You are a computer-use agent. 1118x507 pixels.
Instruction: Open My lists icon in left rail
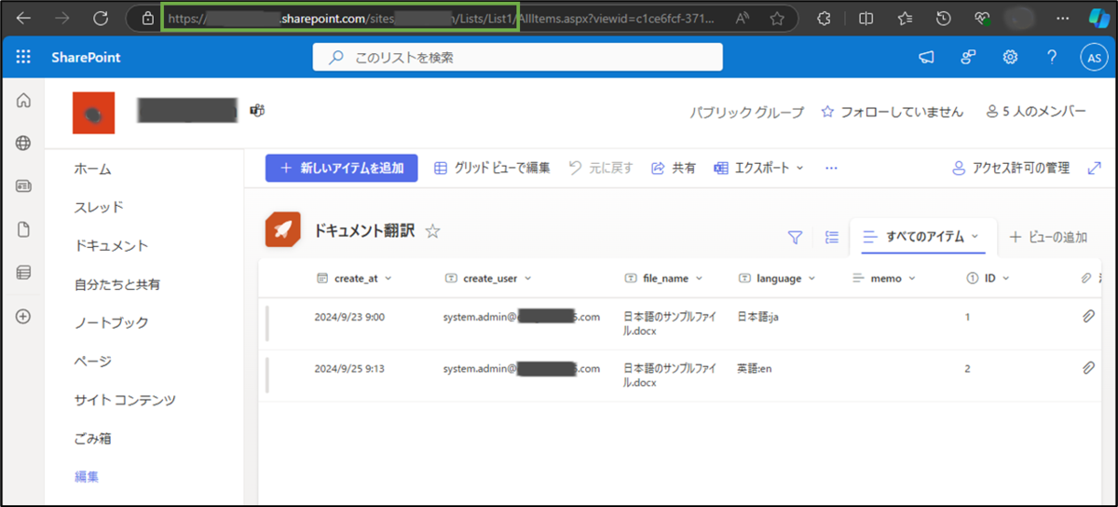(x=24, y=273)
